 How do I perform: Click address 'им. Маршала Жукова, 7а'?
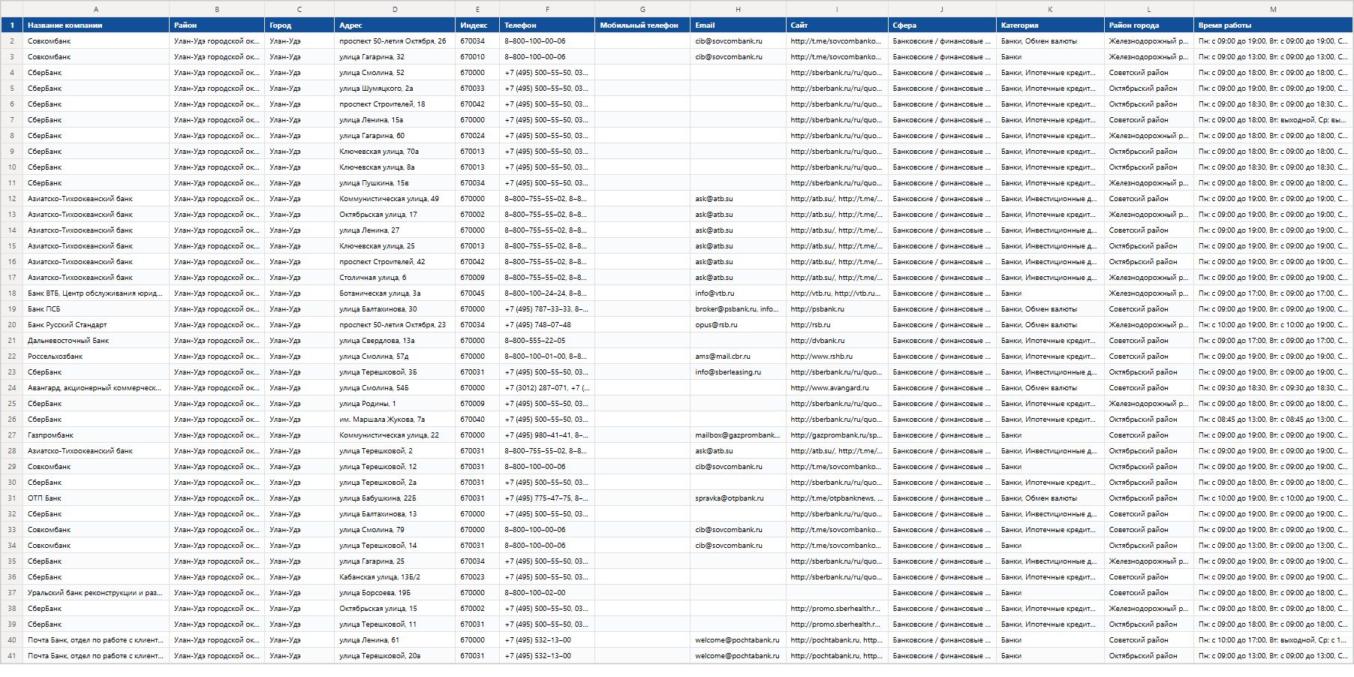coord(395,420)
